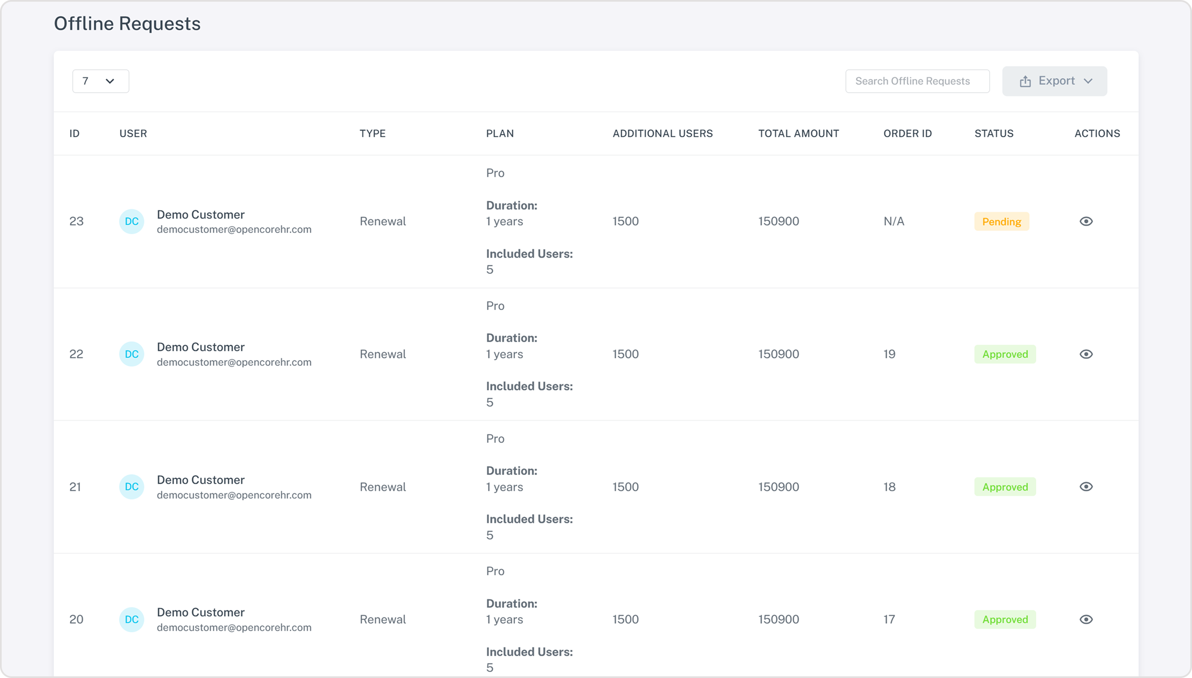
Task: Click Approved badge for request 21
Action: coord(1005,487)
